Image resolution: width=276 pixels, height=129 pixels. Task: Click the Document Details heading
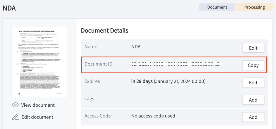coord(104,30)
